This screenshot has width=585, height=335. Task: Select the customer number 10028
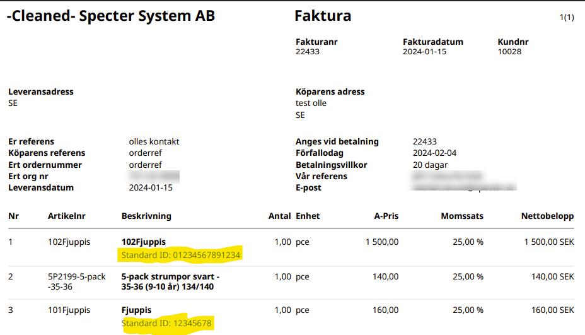pyautogui.click(x=509, y=52)
